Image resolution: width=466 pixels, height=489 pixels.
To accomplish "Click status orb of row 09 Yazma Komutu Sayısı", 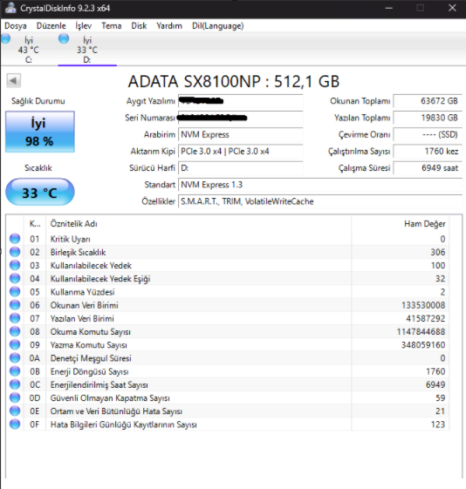I will pos(15,345).
